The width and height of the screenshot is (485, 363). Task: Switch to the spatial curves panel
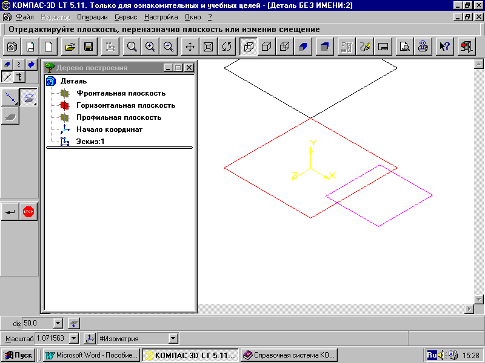(19, 65)
